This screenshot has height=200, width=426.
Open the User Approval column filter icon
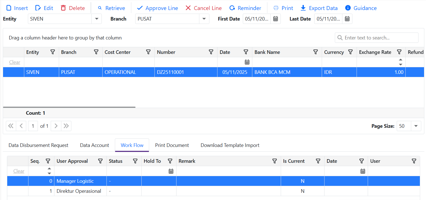pyautogui.click(x=100, y=161)
